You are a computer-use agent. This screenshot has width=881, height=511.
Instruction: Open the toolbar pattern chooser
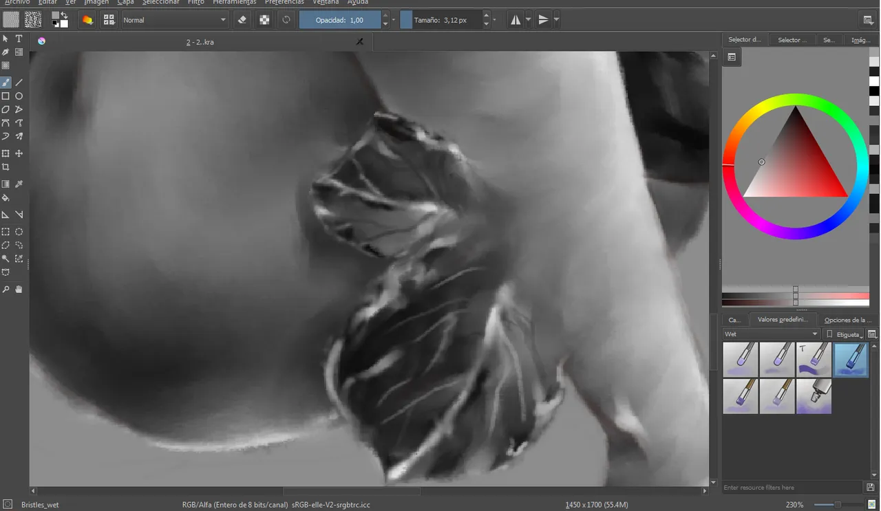coord(32,20)
